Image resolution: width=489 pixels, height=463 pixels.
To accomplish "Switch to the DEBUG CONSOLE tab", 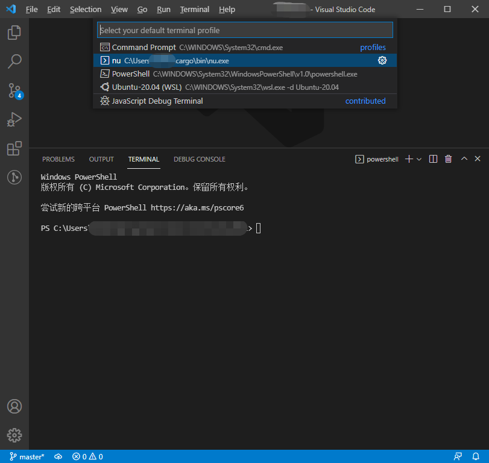I will point(199,159).
